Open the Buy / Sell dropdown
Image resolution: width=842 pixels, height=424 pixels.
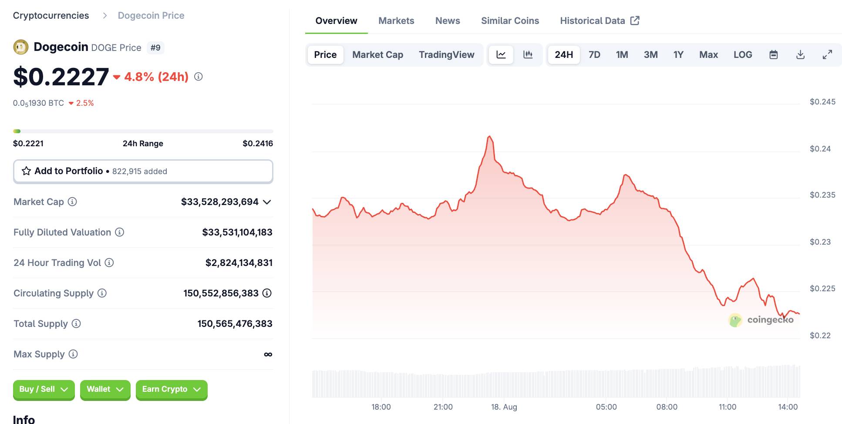[44, 389]
